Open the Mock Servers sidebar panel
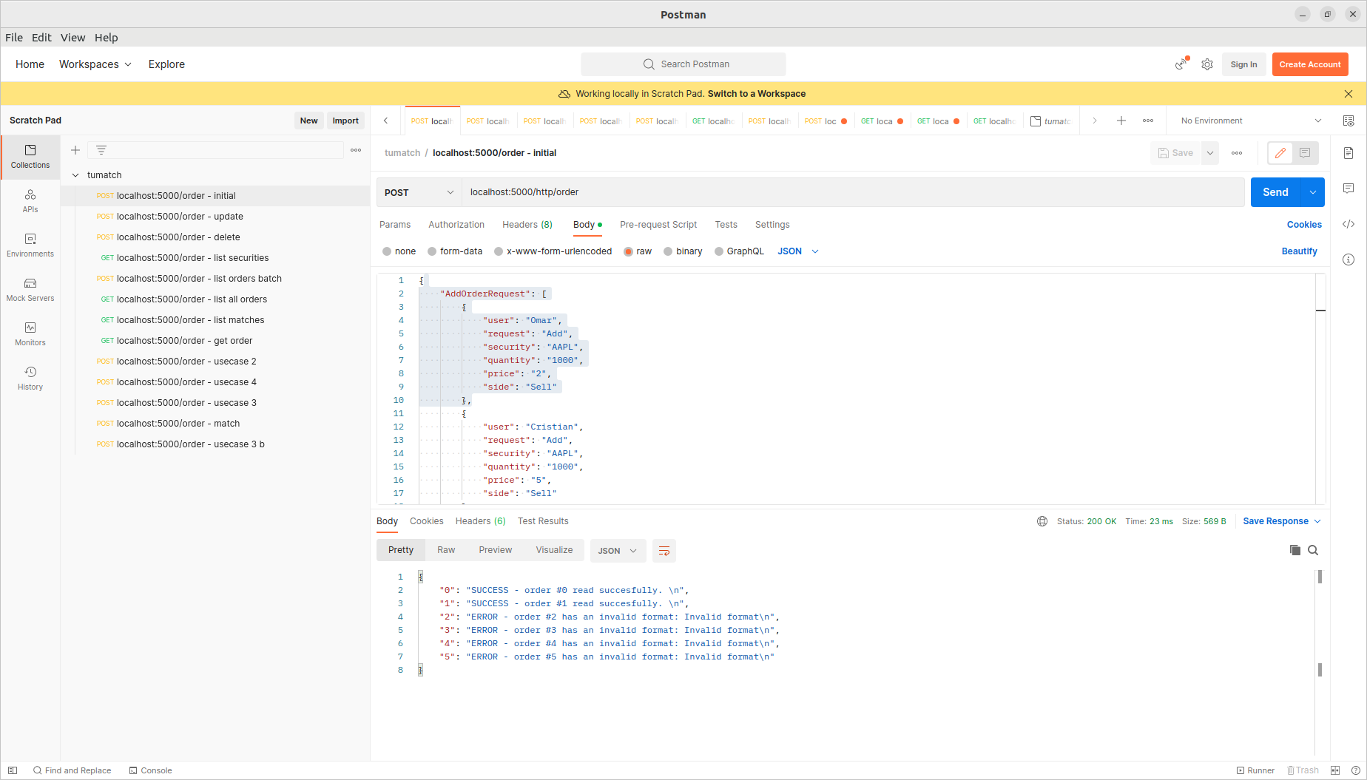 (30, 290)
